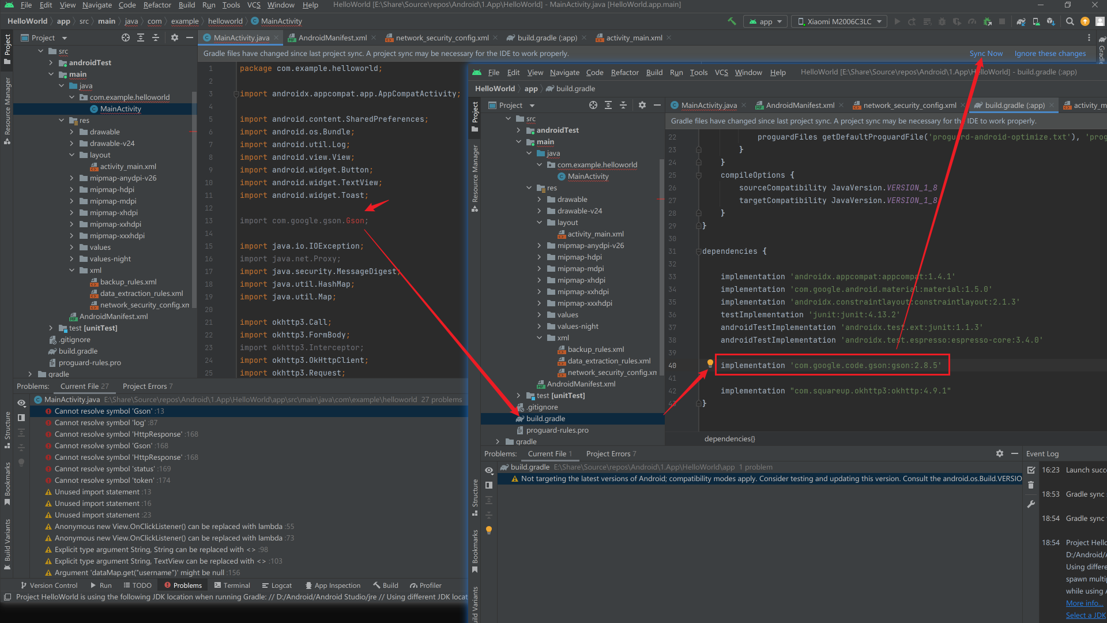
Task: Switch to network_security_config.xml editor tab
Action: [x=442, y=37]
